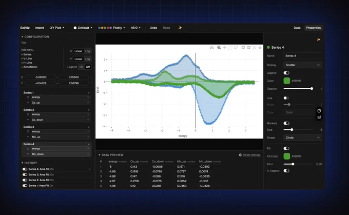The width and height of the screenshot is (349, 215).
Task: Add new Annotation
Action: (x=29, y=67)
